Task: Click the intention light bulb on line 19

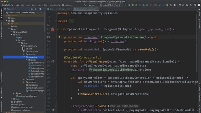Action: point(59,37)
